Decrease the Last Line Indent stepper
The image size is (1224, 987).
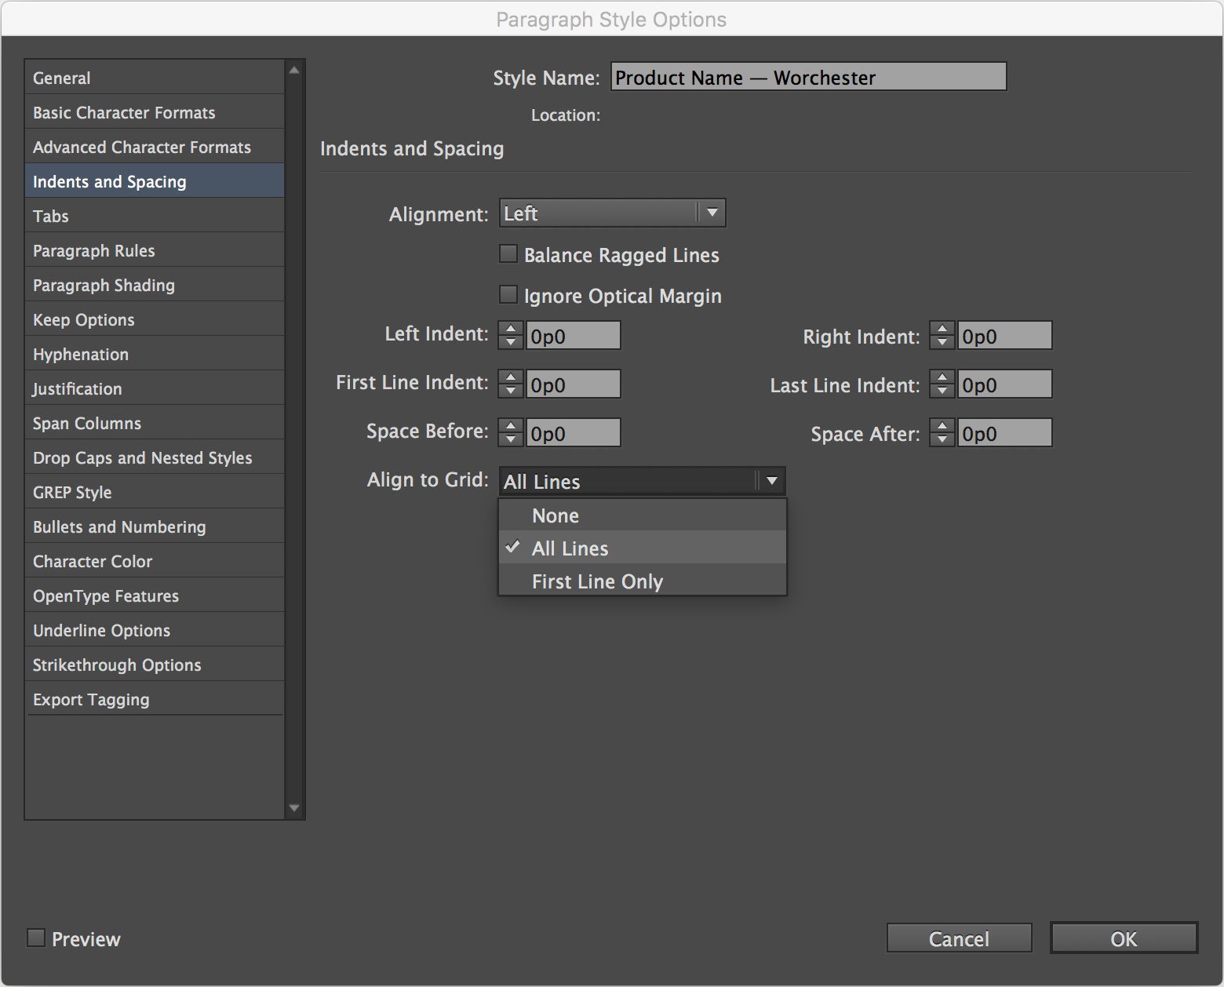pyautogui.click(x=942, y=392)
